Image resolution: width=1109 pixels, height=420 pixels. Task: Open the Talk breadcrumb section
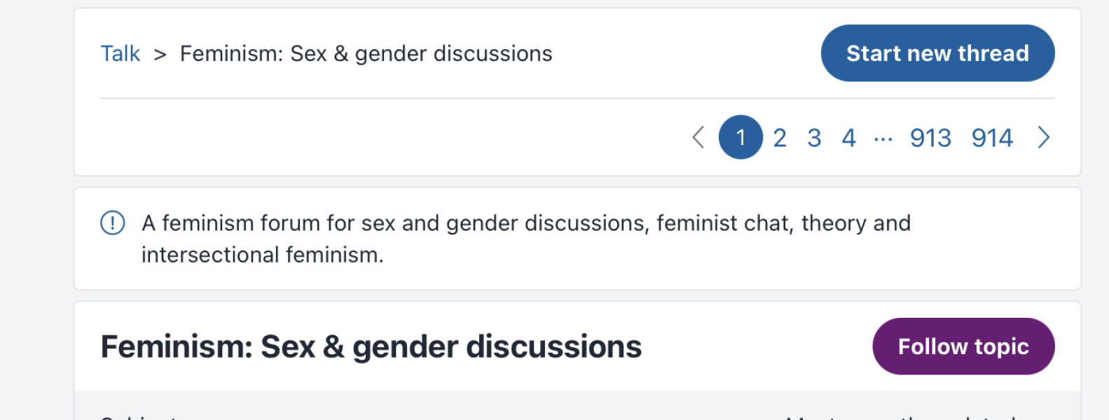pos(120,53)
